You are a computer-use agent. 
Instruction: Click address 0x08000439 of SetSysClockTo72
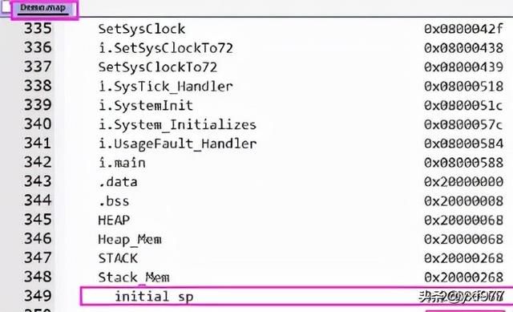pyautogui.click(x=463, y=67)
